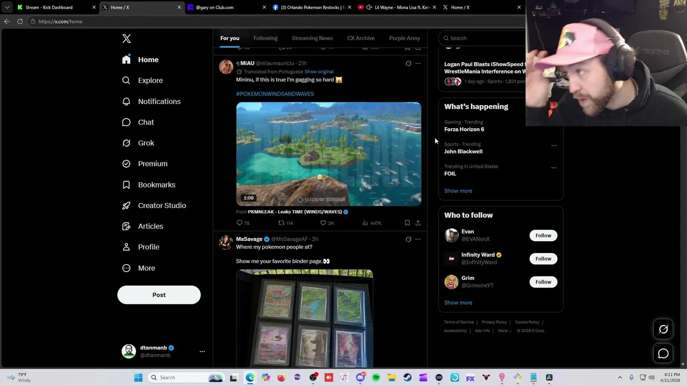Follow Evan @EVANonX
Image resolution: width=687 pixels, height=386 pixels.
click(543, 235)
